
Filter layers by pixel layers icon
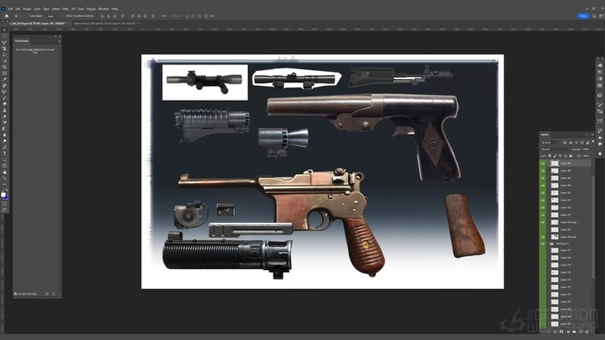(565, 143)
